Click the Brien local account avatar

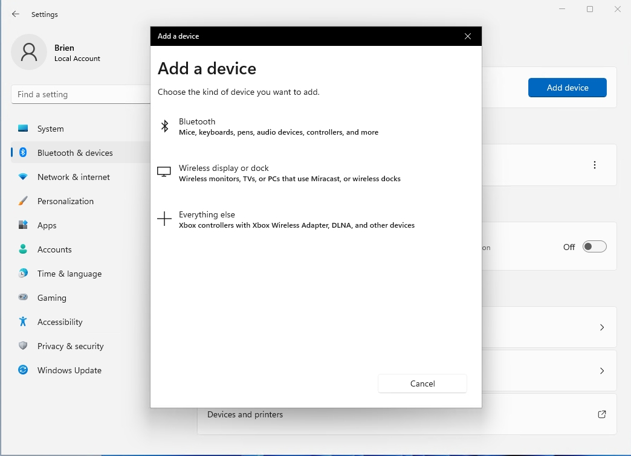(28, 52)
